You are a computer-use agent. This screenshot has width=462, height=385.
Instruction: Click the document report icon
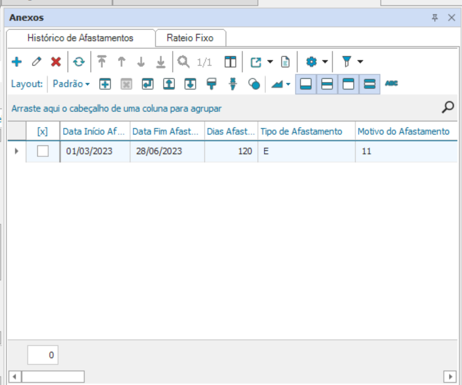285,62
